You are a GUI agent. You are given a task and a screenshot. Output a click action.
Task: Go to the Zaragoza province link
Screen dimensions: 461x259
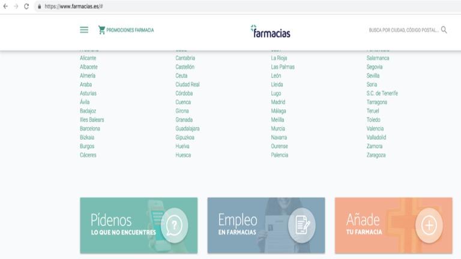pos(376,155)
